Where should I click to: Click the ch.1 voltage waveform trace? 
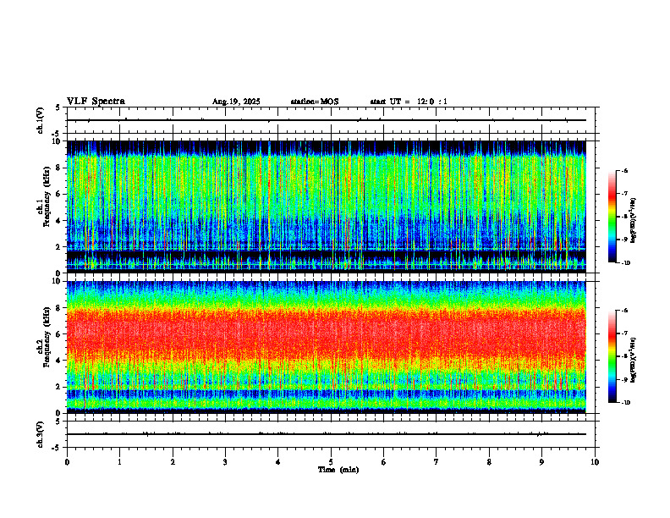click(x=326, y=120)
